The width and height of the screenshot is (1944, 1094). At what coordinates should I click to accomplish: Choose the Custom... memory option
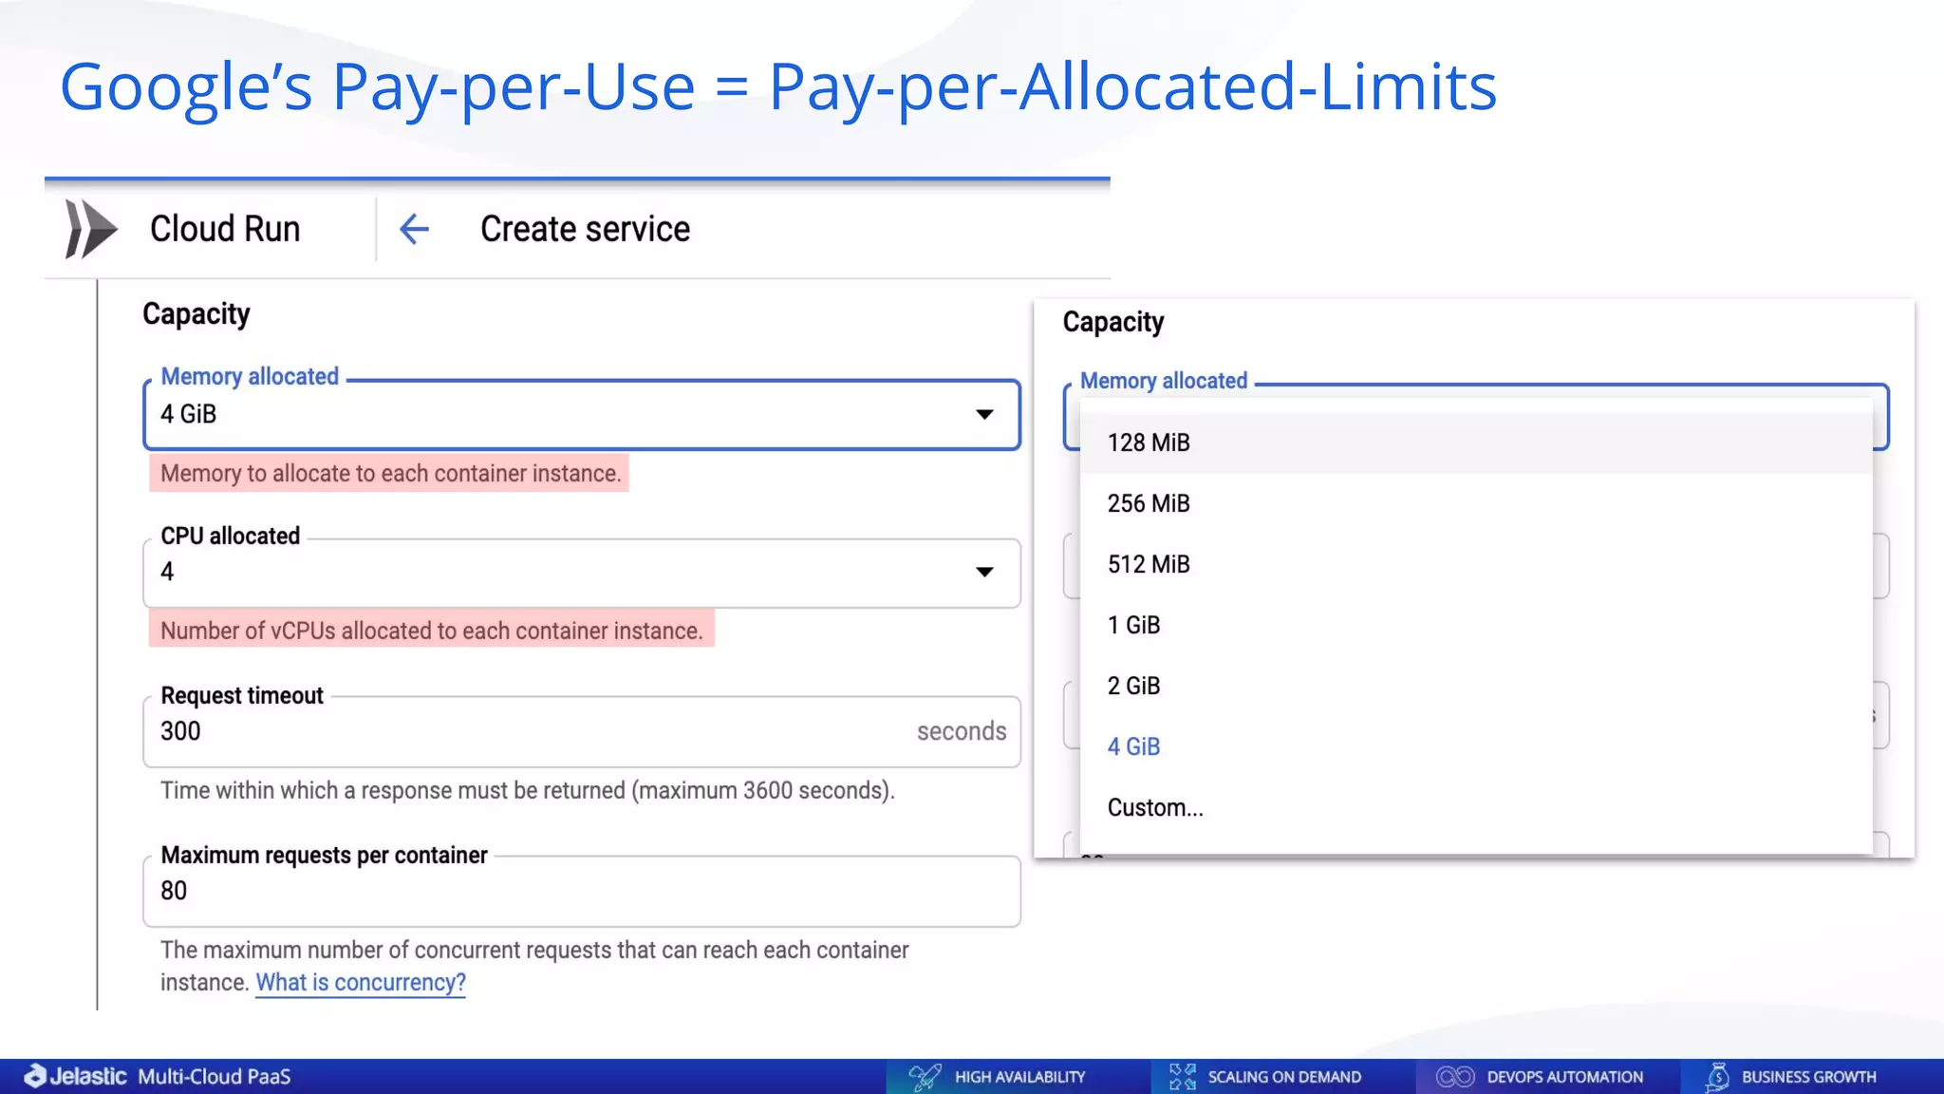(x=1476, y=807)
